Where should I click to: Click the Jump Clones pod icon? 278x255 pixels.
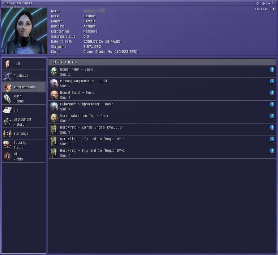[x=8, y=99]
